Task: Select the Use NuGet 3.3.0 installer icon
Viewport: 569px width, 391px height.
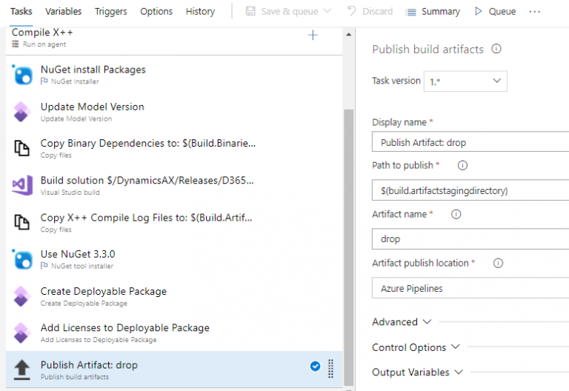Action: (22, 259)
